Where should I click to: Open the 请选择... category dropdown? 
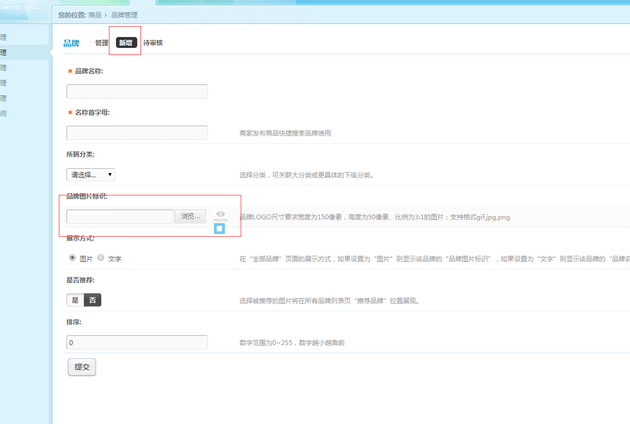(x=91, y=175)
